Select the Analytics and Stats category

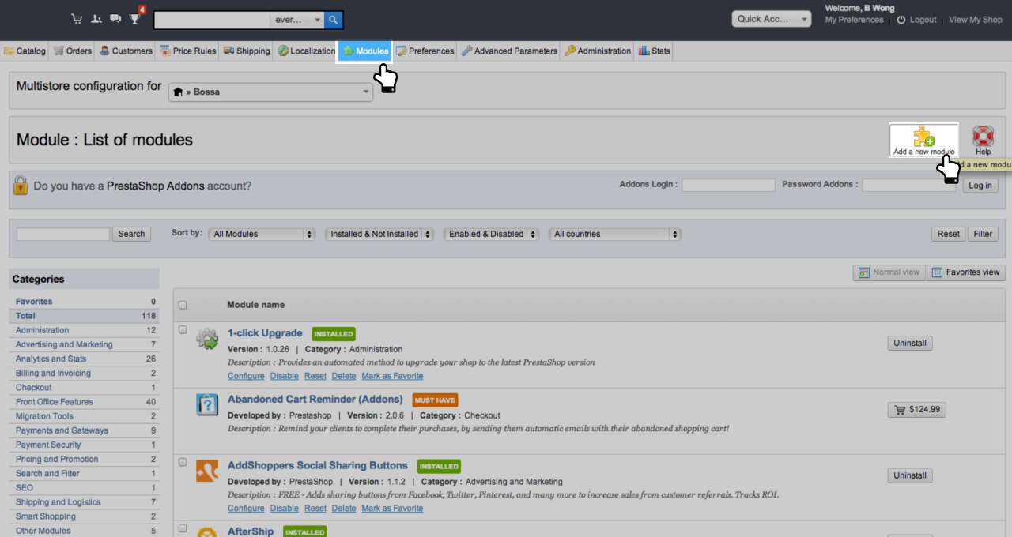tap(85, 359)
